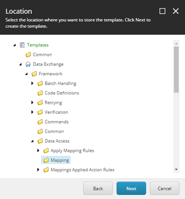Select the Batch Handling label
This screenshot has height=199, width=185.
(61, 83)
